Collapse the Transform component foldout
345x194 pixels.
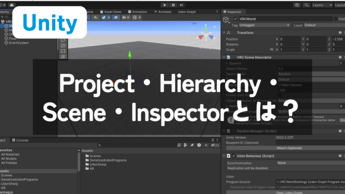point(224,32)
